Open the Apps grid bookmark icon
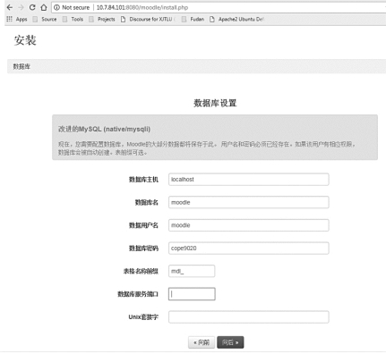386x354 pixels. click(x=9, y=19)
